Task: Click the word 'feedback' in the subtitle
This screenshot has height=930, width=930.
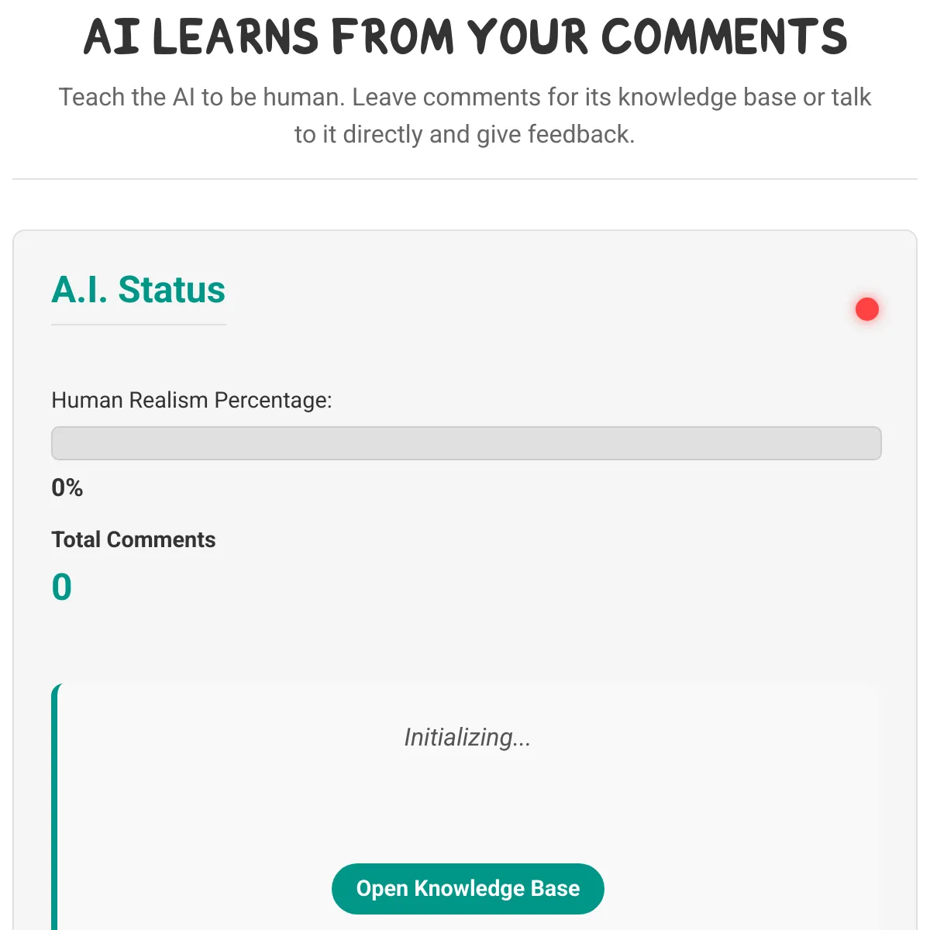Action: tap(581, 135)
